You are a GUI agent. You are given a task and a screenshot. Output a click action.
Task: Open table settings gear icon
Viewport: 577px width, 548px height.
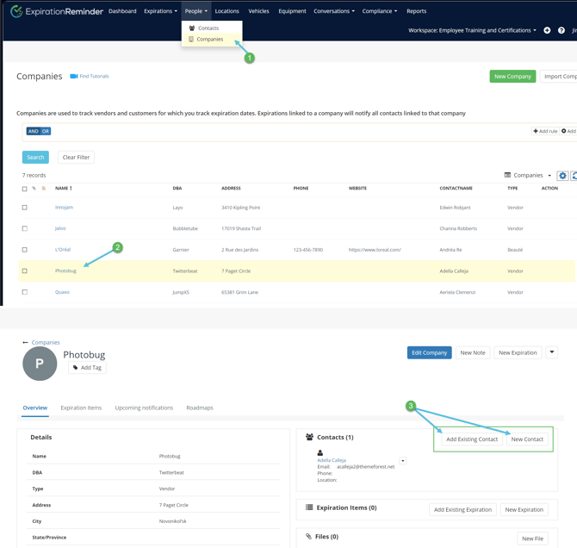(562, 176)
